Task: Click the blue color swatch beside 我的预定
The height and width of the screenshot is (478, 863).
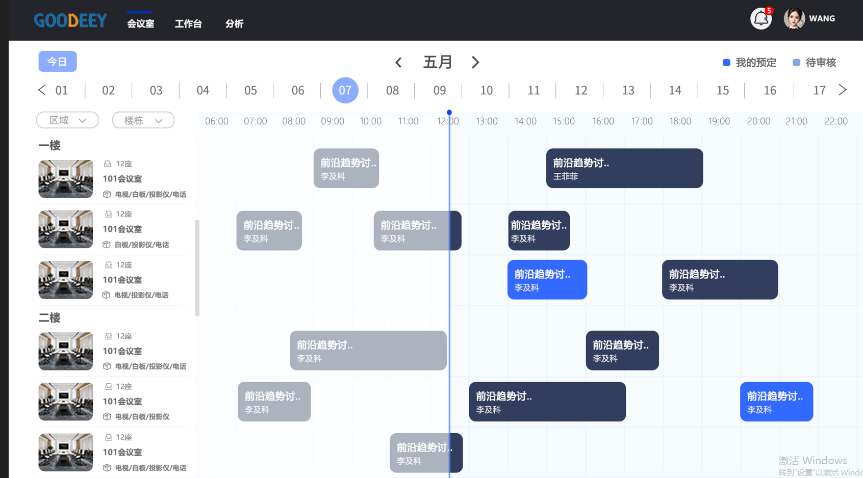Action: pyautogui.click(x=726, y=62)
